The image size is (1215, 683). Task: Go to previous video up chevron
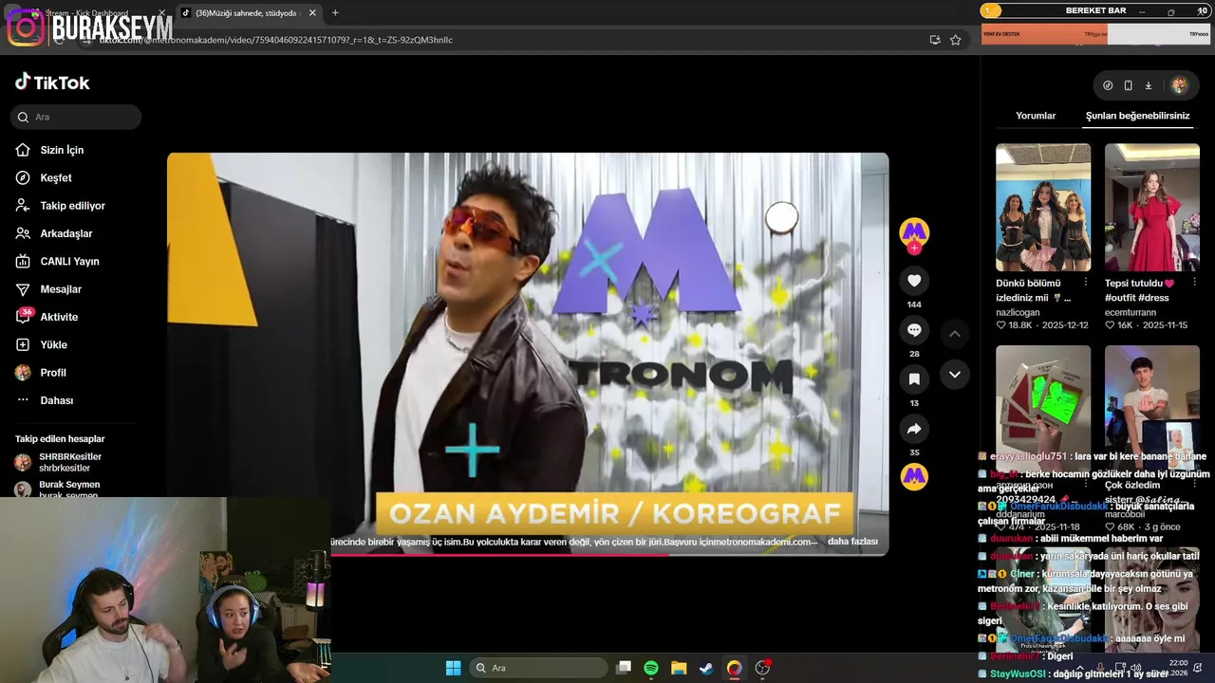(x=955, y=334)
